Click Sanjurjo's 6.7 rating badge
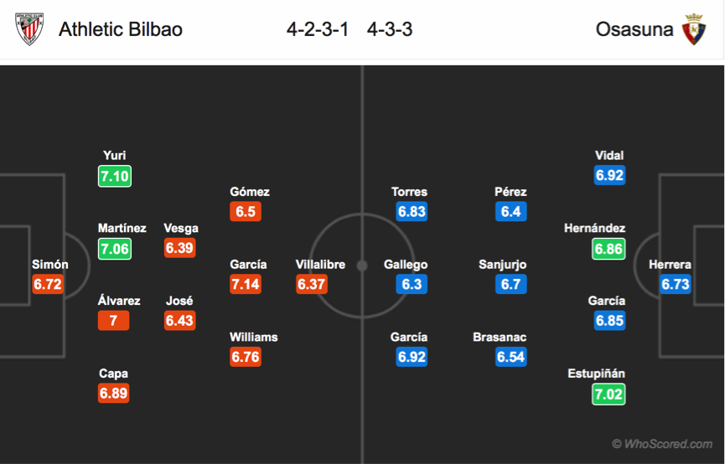725x464 pixels. (511, 284)
